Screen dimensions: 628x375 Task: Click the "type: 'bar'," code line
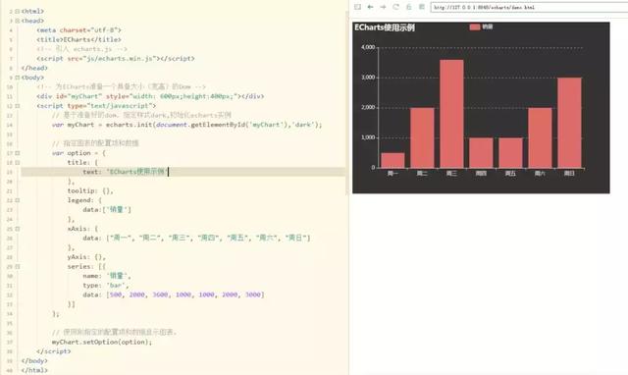106,286
